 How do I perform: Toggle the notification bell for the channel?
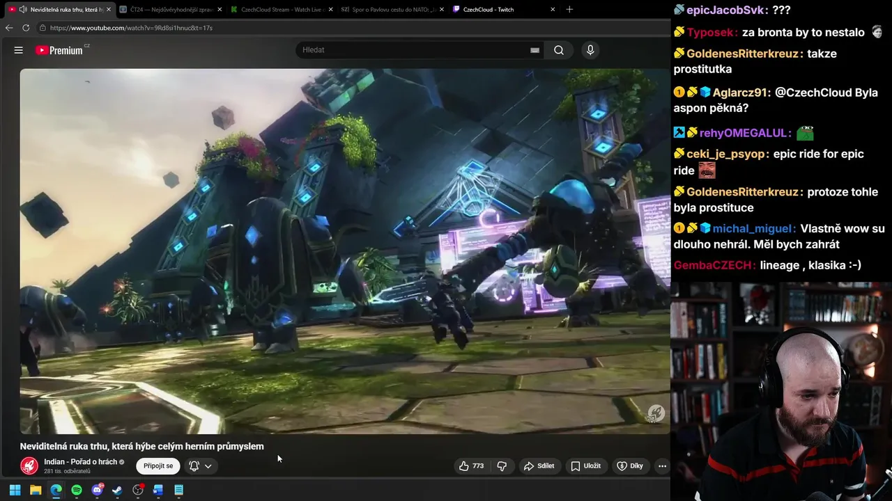point(194,466)
